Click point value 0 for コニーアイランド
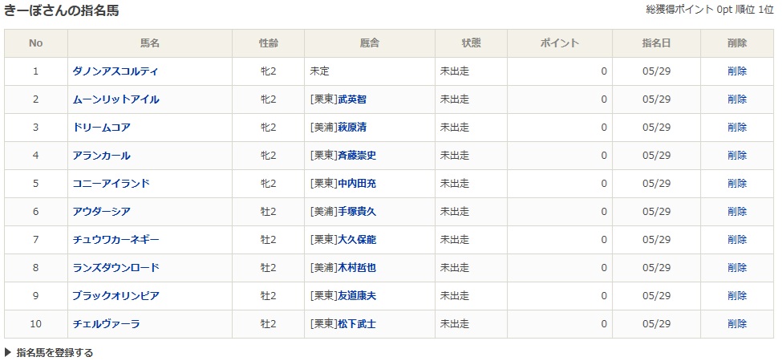Image resolution: width=782 pixels, height=361 pixels. pyautogui.click(x=604, y=184)
